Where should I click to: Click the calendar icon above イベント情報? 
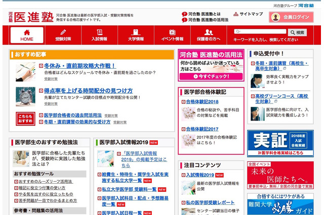(172, 32)
